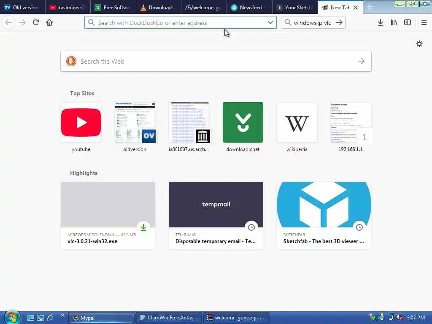Open the tempmail Disposable temporary email card
This screenshot has height=324, width=432.
point(216,216)
